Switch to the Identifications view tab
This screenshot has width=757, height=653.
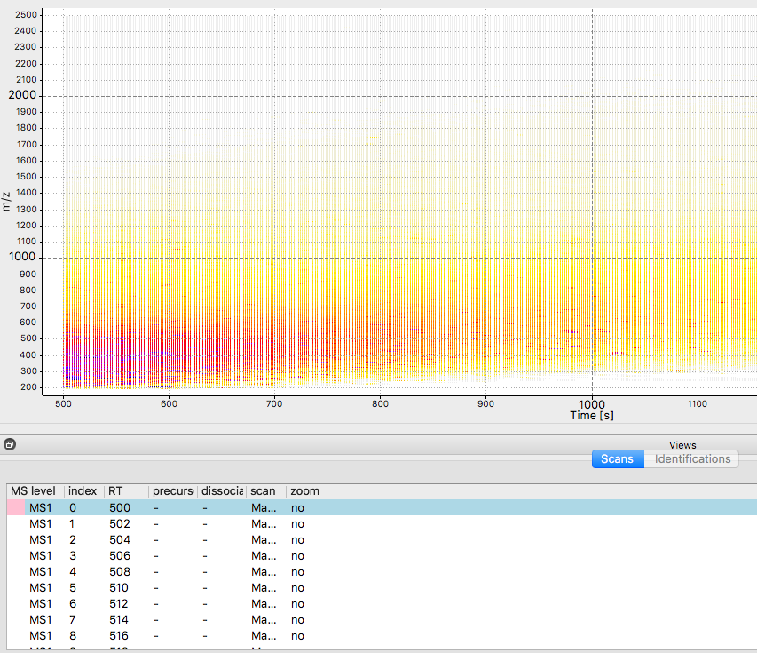pos(692,459)
